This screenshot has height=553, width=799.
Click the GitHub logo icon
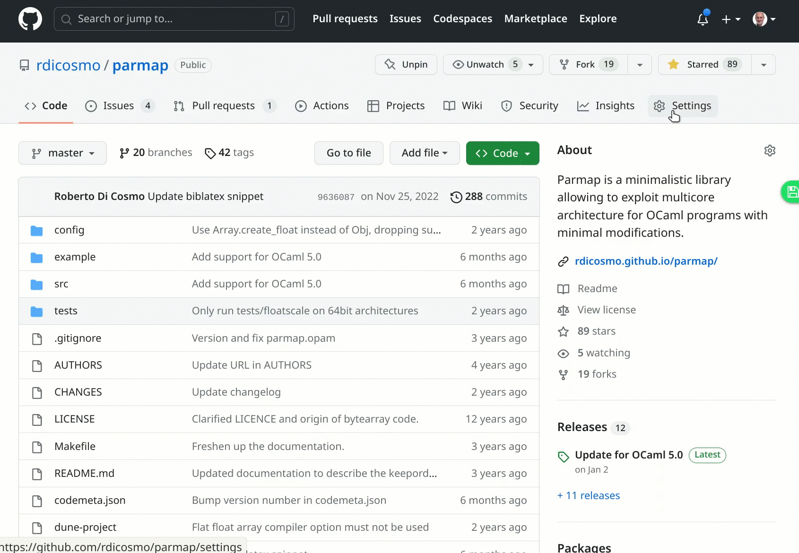pos(30,19)
